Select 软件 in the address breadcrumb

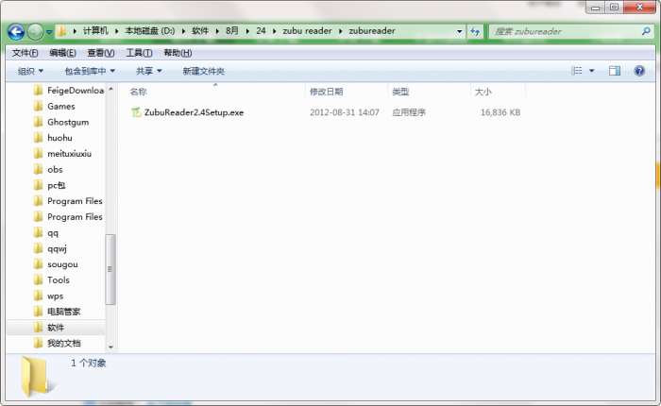click(x=200, y=31)
